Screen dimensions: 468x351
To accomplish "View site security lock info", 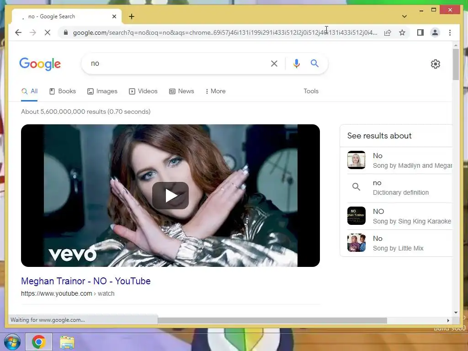I will coord(66,32).
